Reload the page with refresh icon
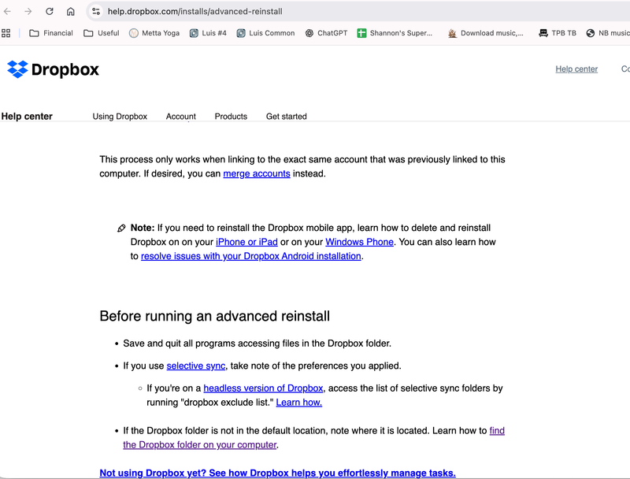Screen dimensions: 630x479 pyautogui.click(x=50, y=11)
